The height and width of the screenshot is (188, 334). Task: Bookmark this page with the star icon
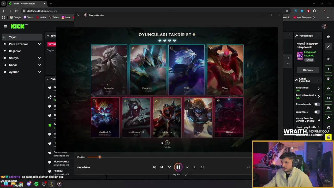click(287, 11)
